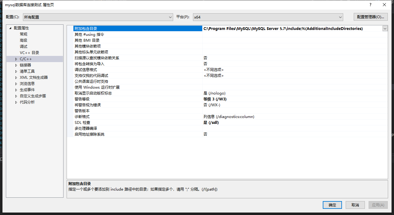Expand the C/C++ tree node arrow
This screenshot has height=215, width=394.
coord(16,59)
